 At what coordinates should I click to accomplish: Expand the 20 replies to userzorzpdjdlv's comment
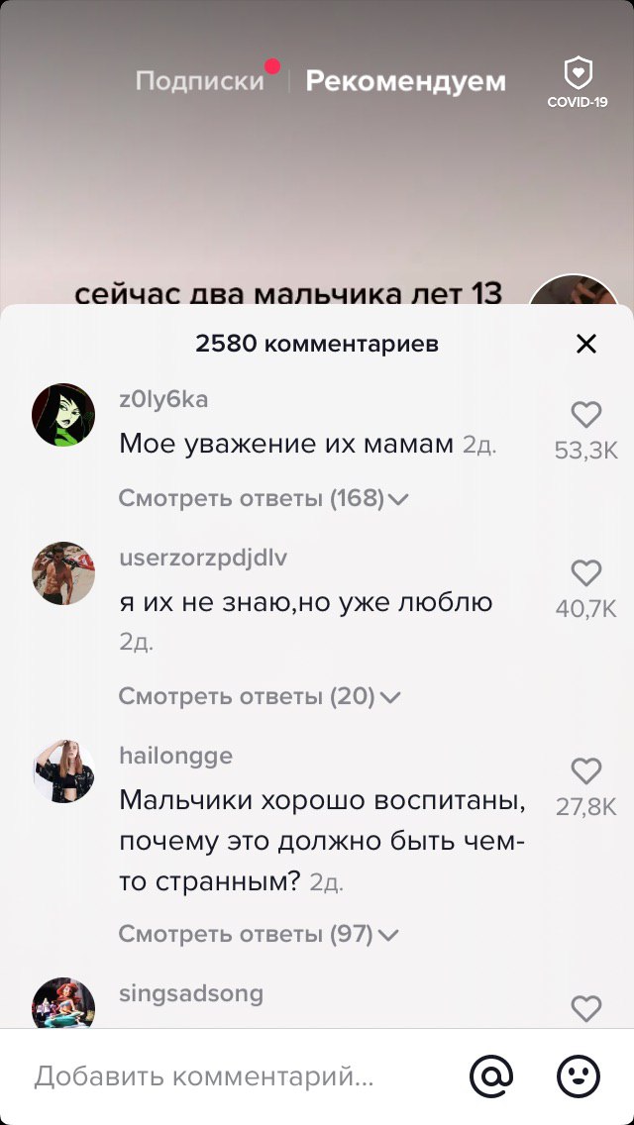pos(260,696)
